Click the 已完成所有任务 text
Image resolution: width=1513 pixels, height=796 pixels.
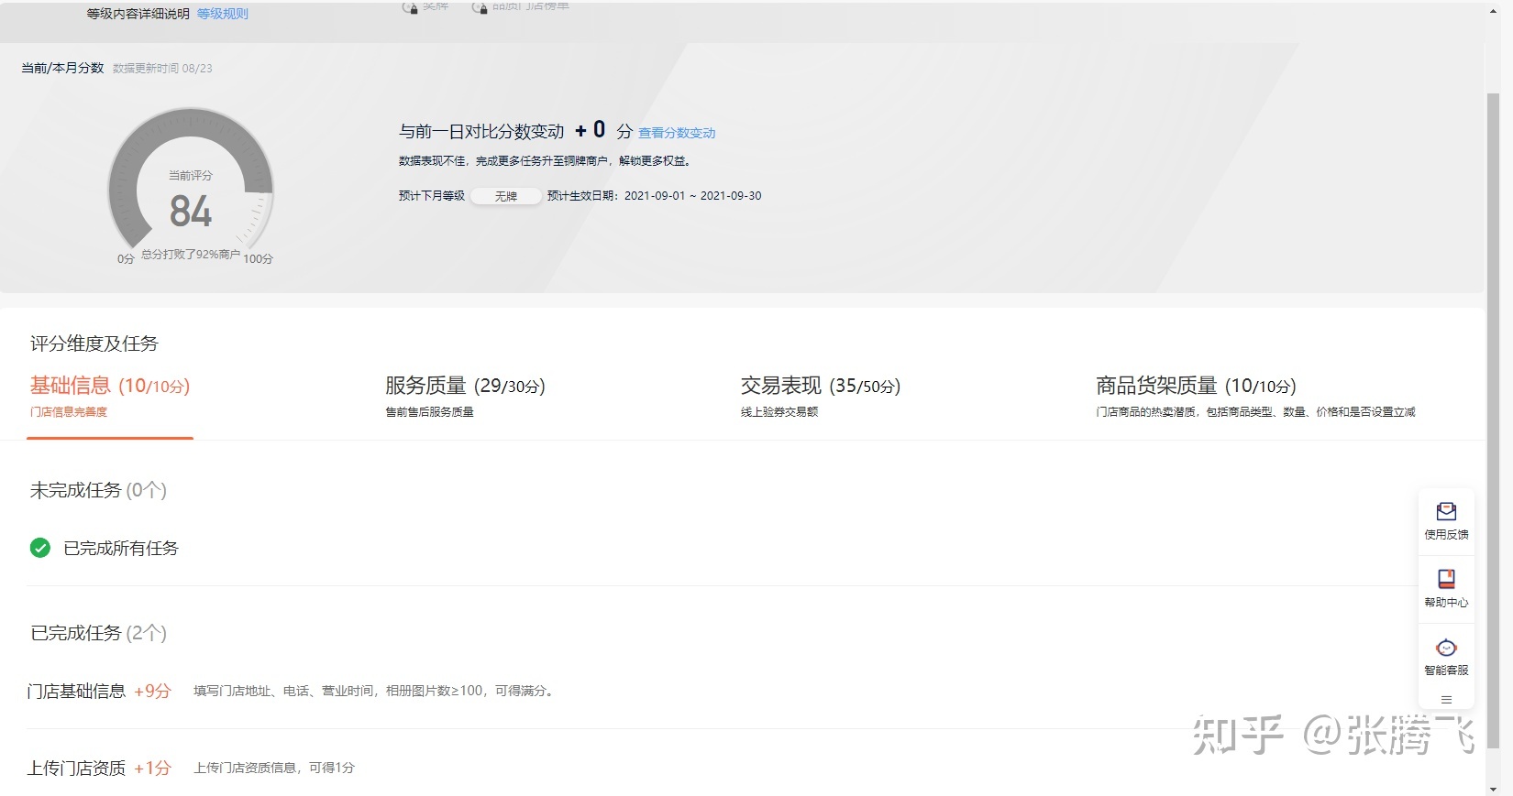121,548
